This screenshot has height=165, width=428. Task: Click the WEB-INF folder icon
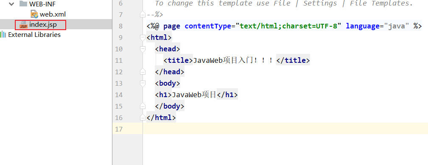(23, 4)
